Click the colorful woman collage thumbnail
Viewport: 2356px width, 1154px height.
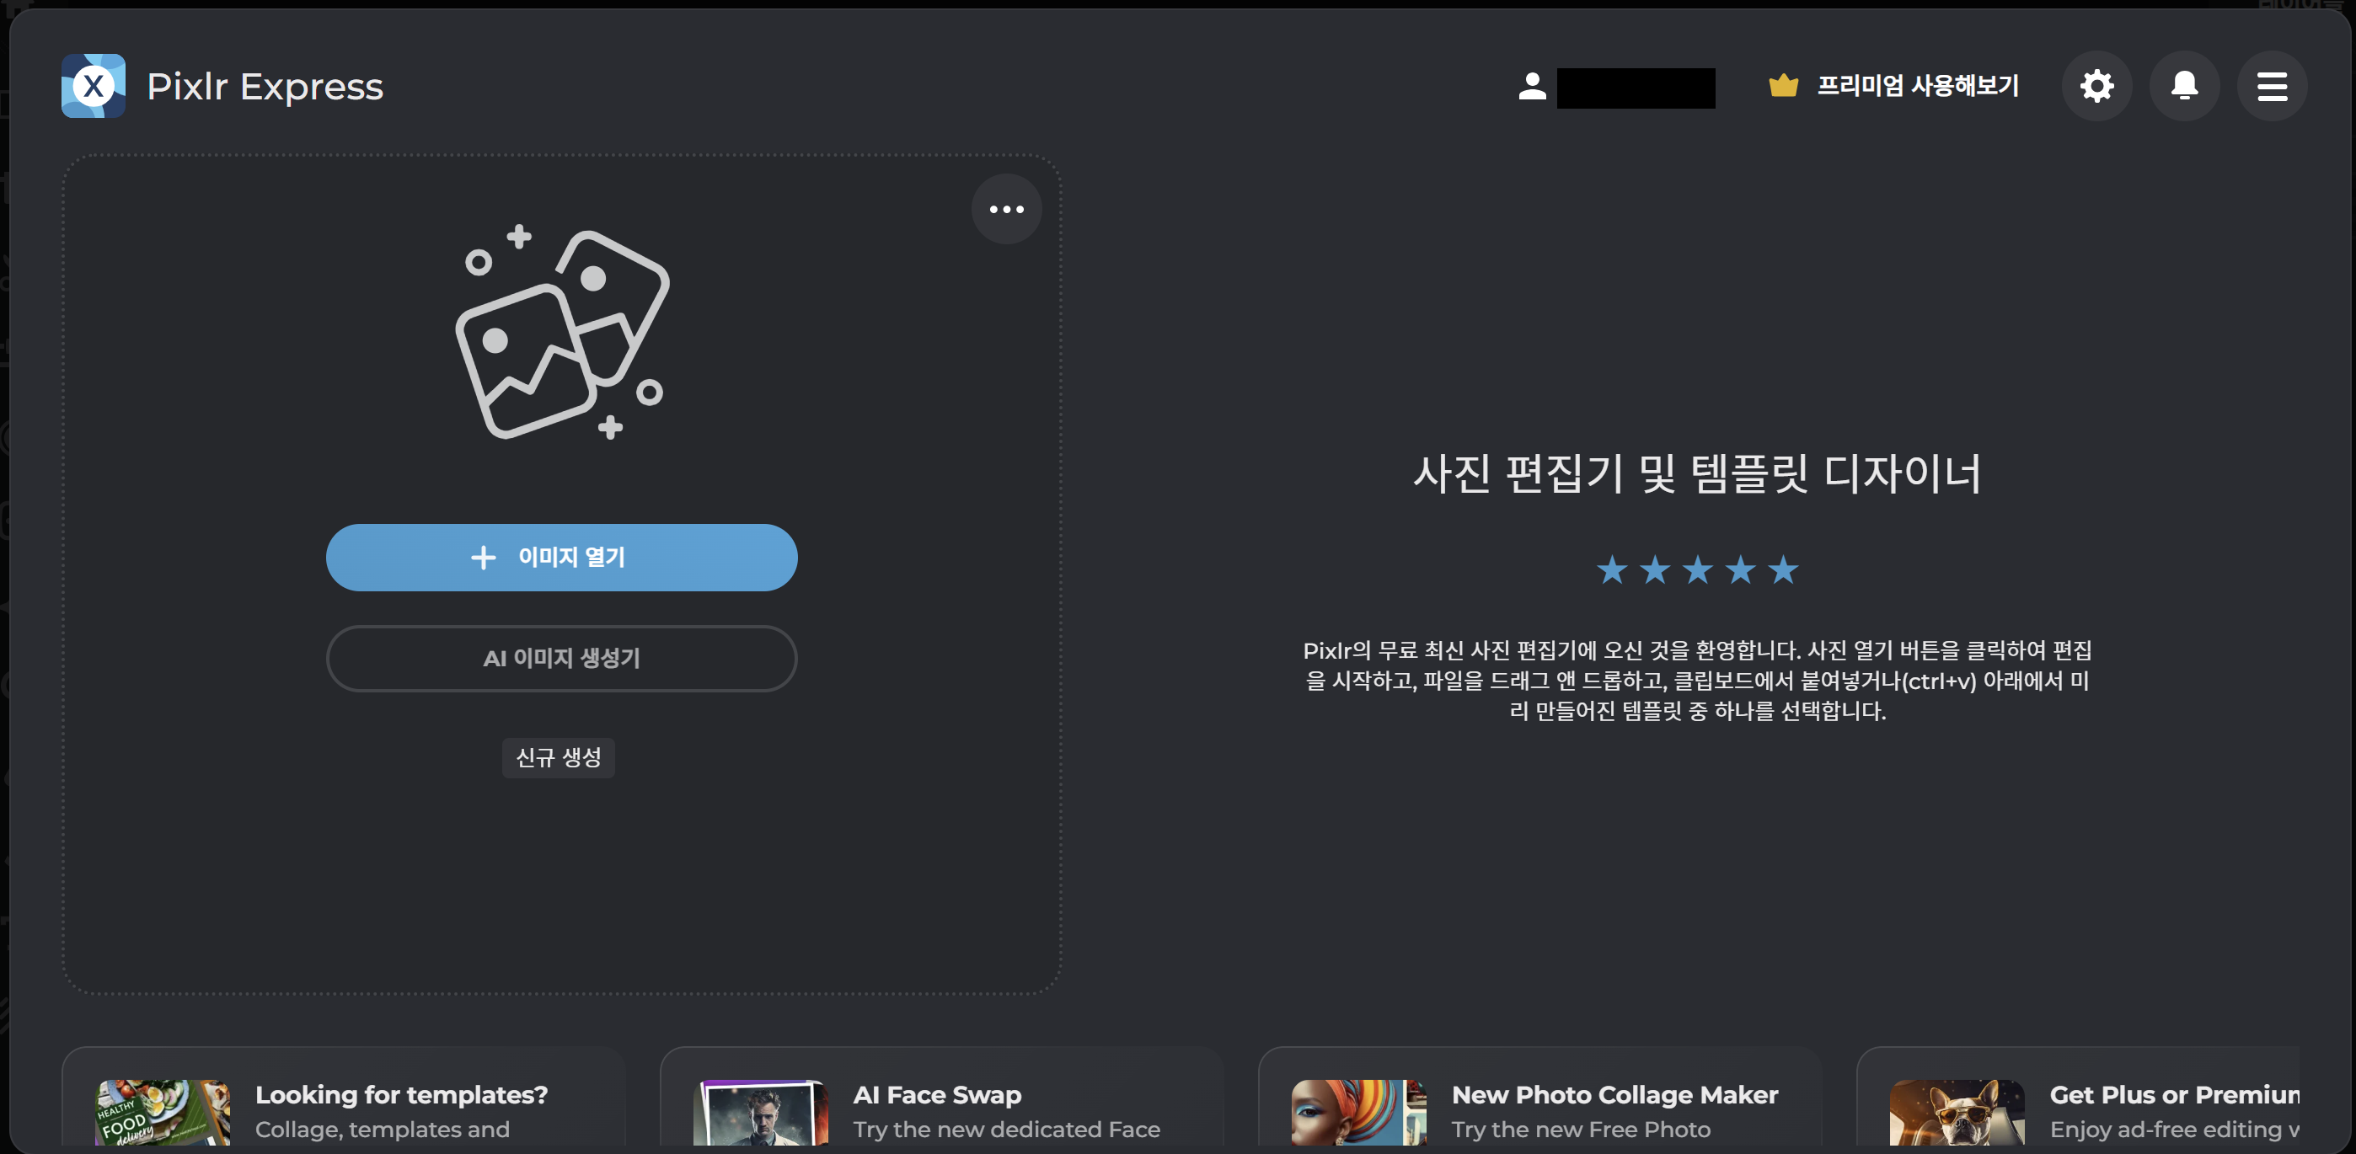click(x=1358, y=1113)
